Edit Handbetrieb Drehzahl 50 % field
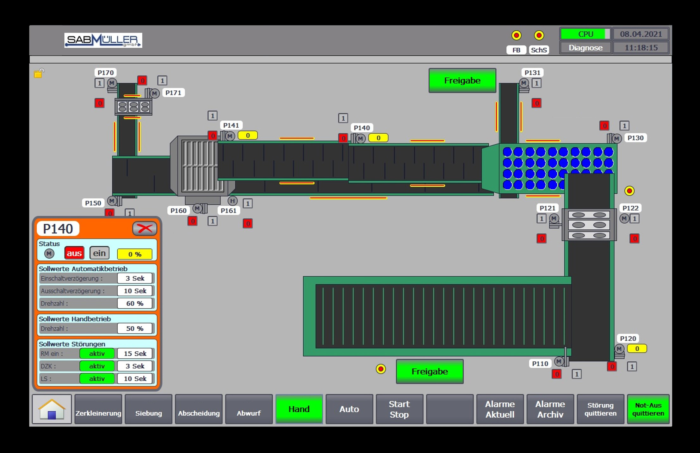Image resolution: width=700 pixels, height=453 pixels. pos(135,329)
